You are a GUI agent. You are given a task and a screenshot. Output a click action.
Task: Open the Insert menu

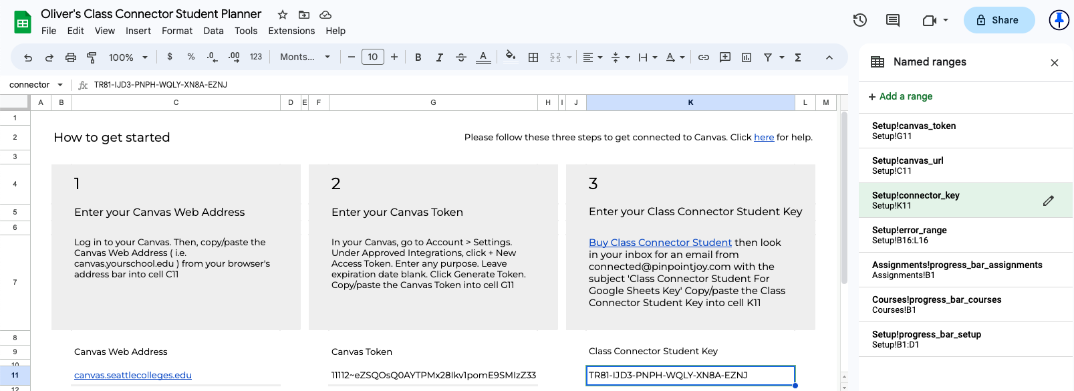pos(138,31)
